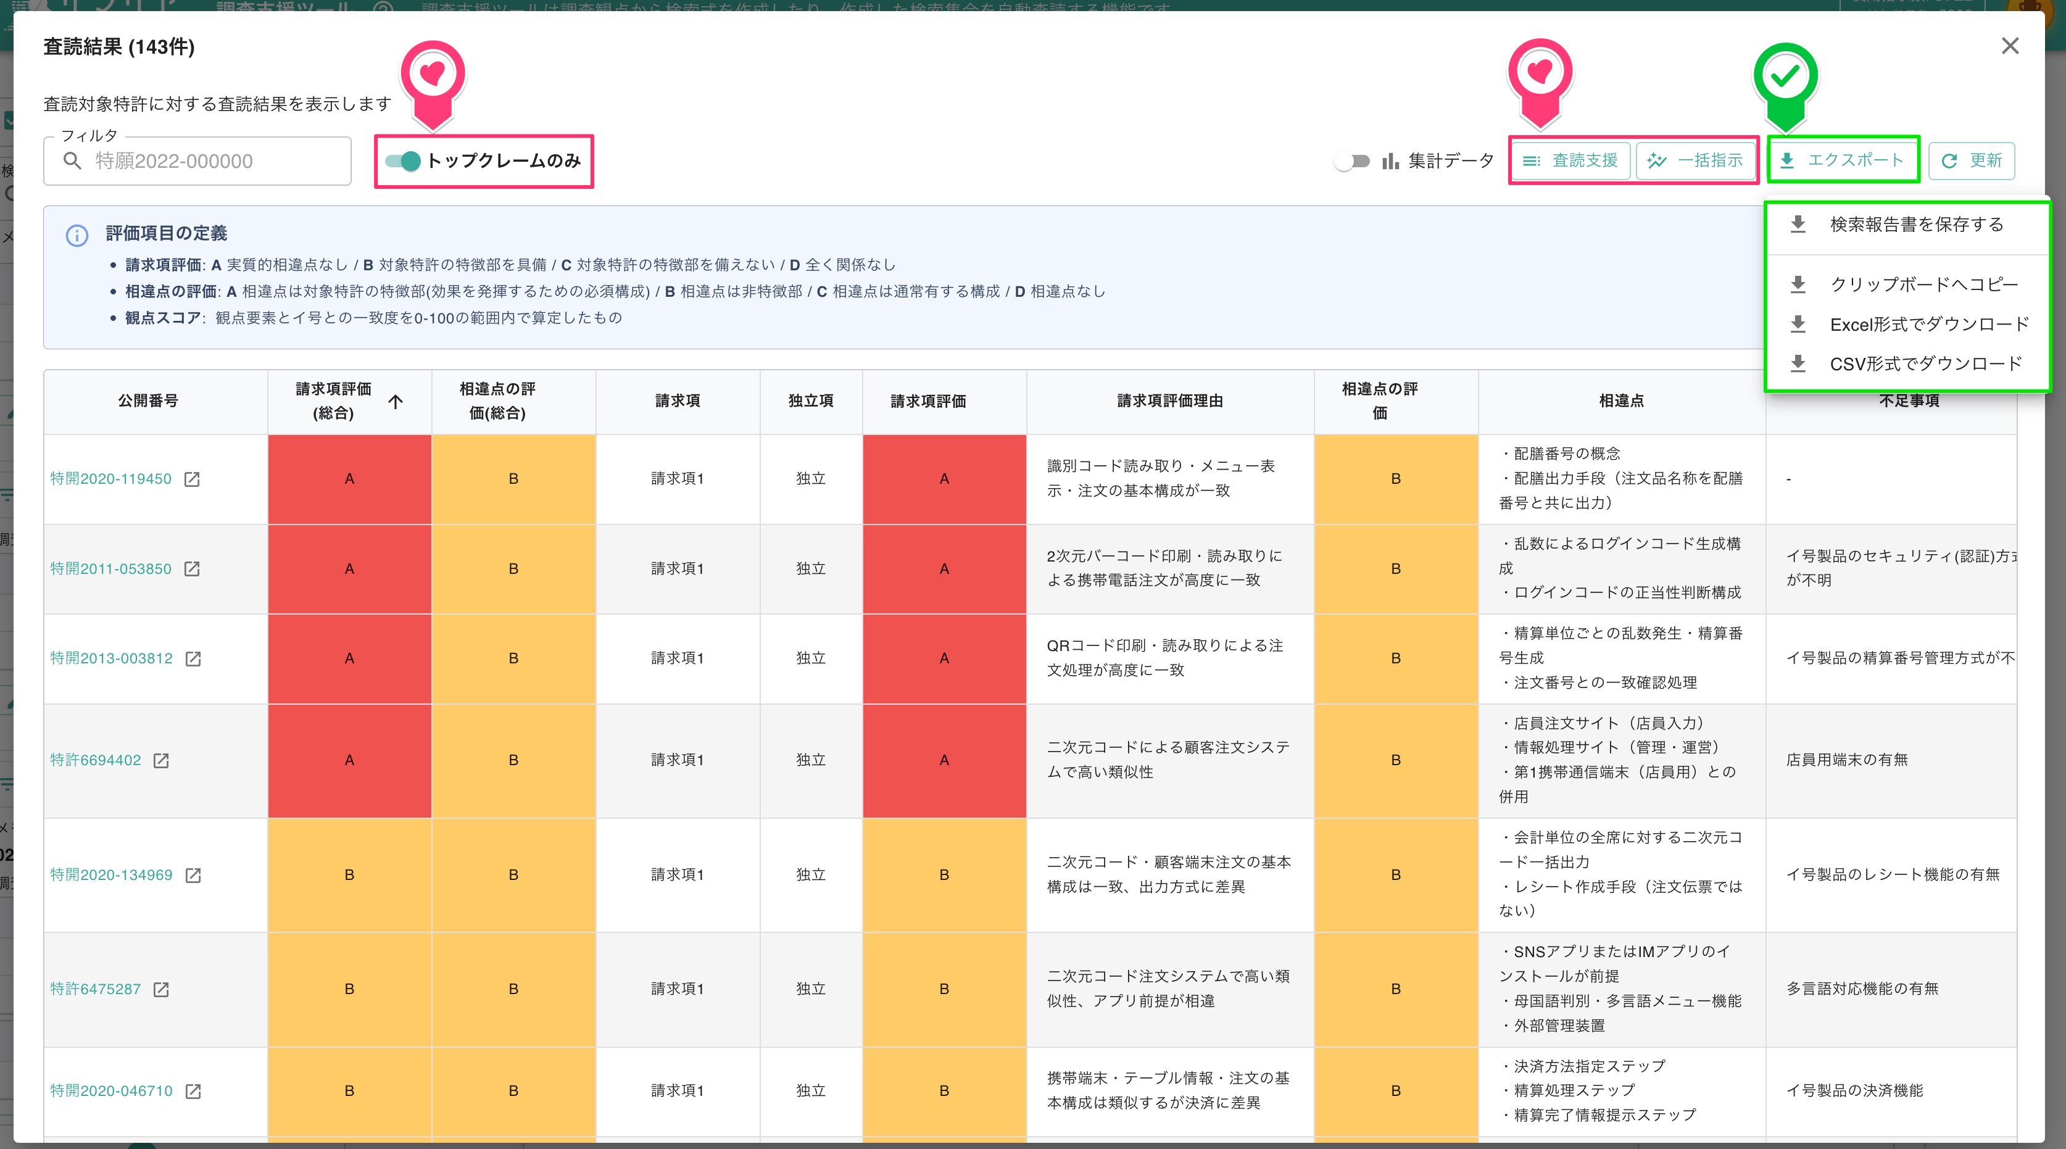Close the 査読結果 dialog with X
The height and width of the screenshot is (1149, 2066).
pyautogui.click(x=2010, y=46)
